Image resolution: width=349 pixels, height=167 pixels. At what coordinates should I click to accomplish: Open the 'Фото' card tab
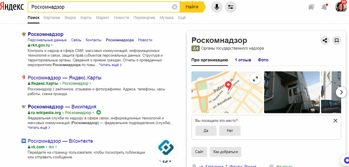[263, 60]
